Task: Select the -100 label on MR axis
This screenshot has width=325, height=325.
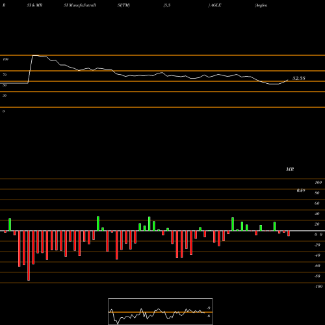Action: (x=318, y=287)
